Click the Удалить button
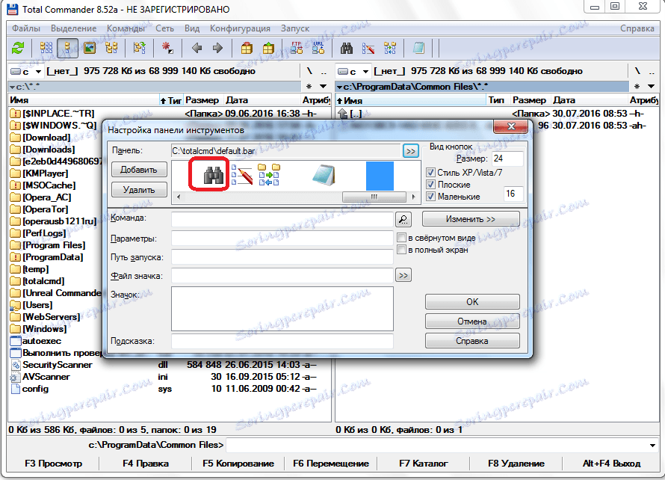This screenshot has height=480, width=665. coord(139,190)
